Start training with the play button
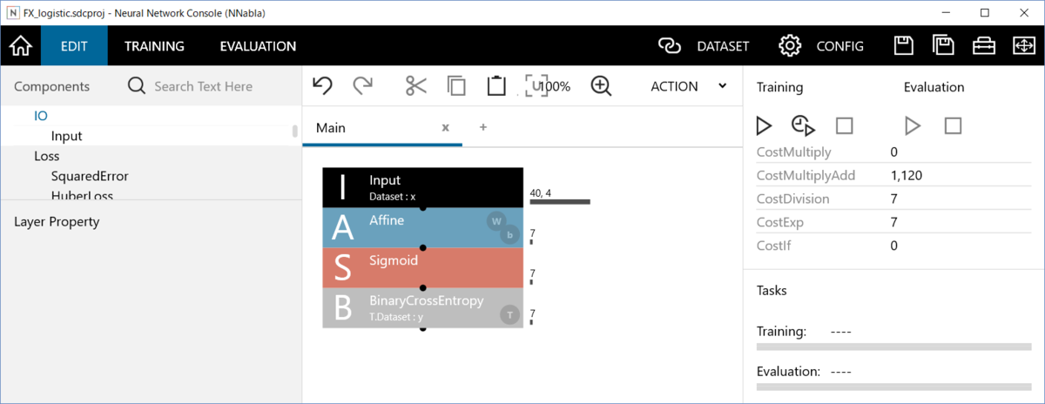The height and width of the screenshot is (404, 1045). [764, 126]
